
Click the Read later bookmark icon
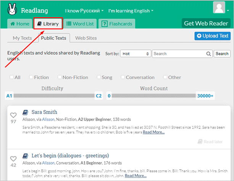click(x=200, y=141)
